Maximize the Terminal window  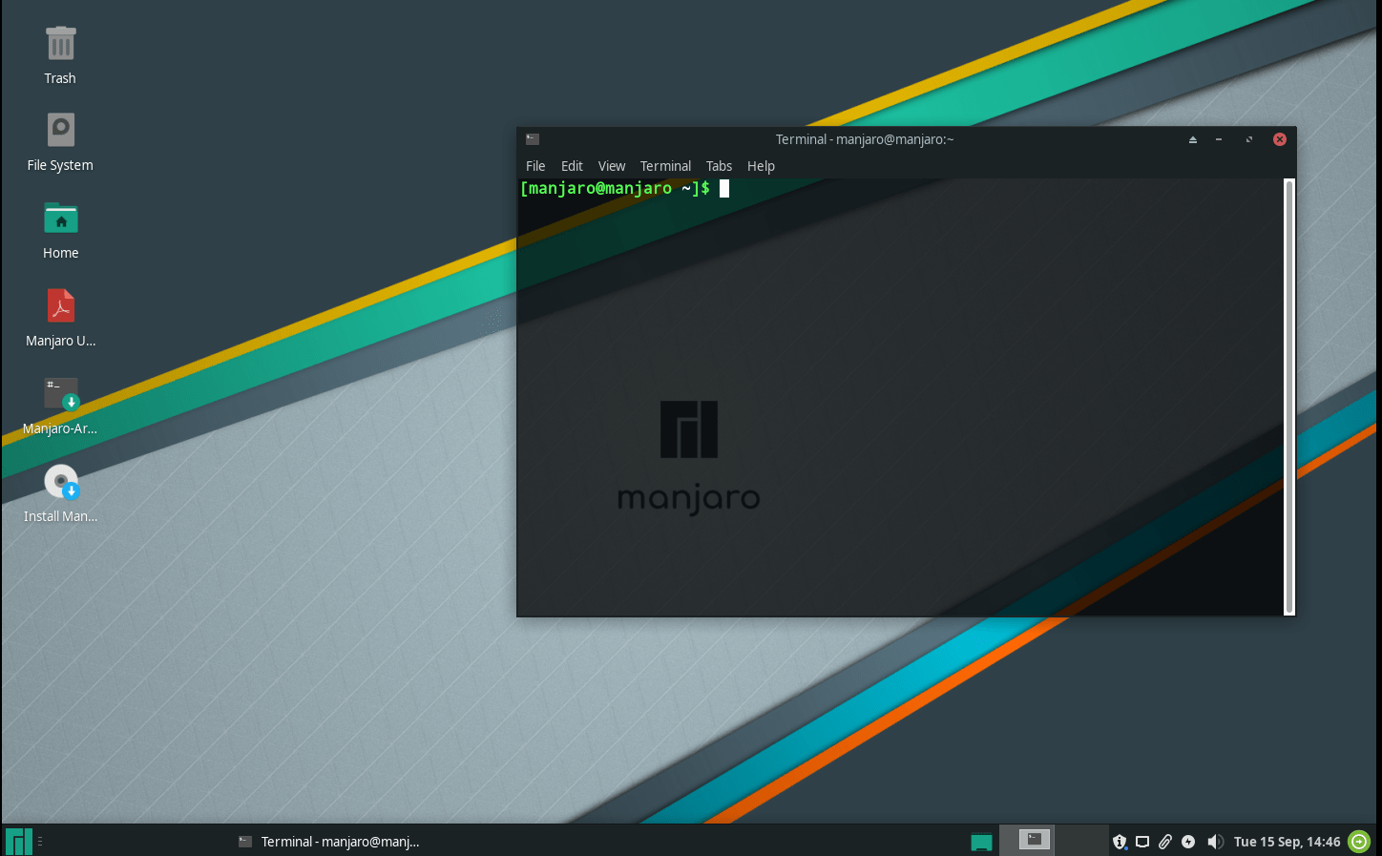pyautogui.click(x=1249, y=139)
